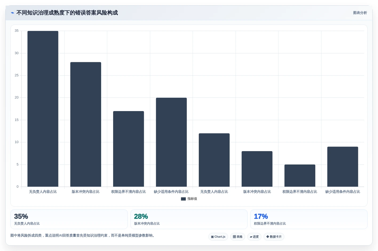
Task: Click the tallest bar valued 35
Action: pyautogui.click(x=43, y=109)
